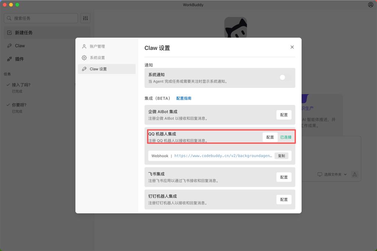This screenshot has height=251, width=377.
Task: Select the 新建任务 task icon in sidebar
Action: (x=10, y=32)
